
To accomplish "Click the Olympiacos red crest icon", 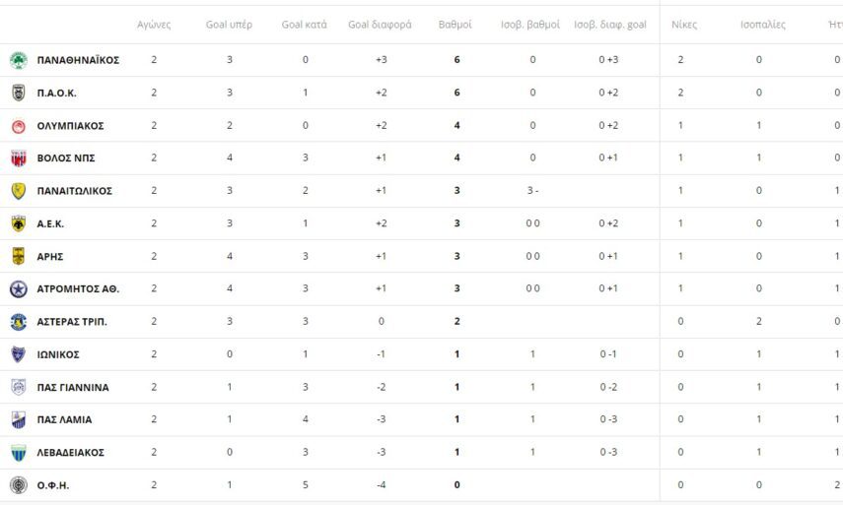I will 18,126.
